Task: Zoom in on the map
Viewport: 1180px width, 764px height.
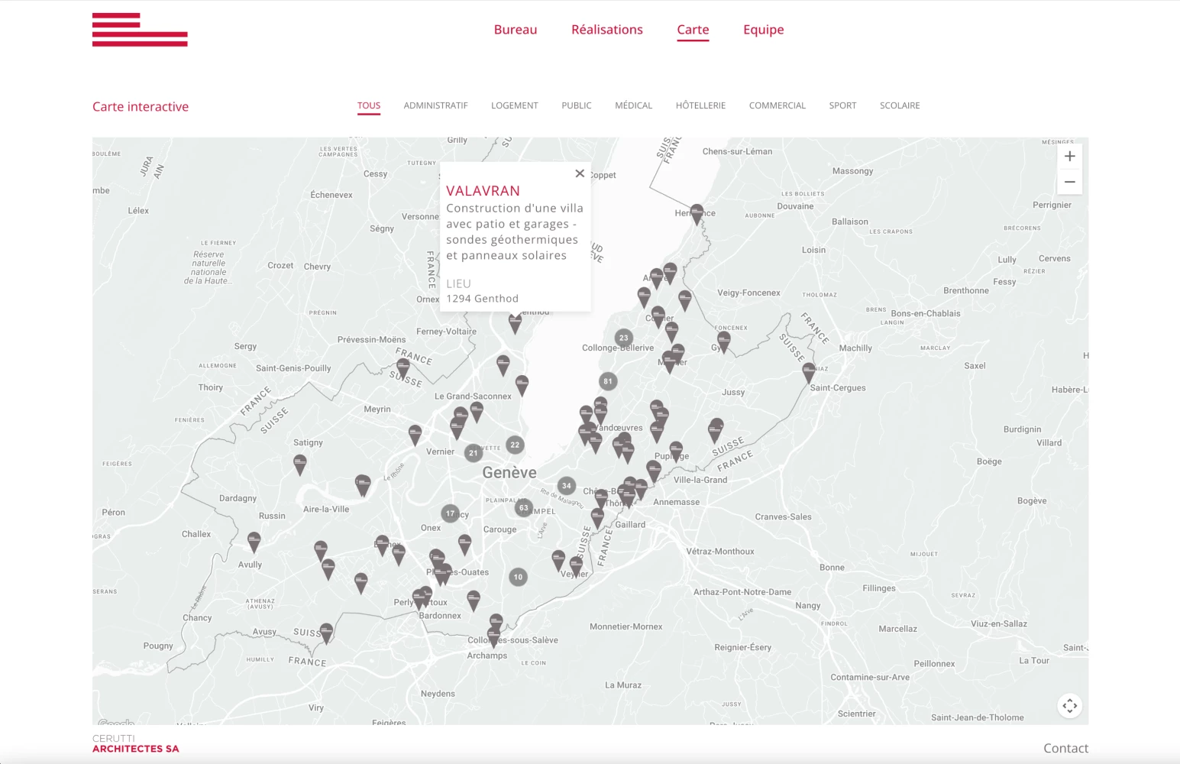Action: (1069, 157)
